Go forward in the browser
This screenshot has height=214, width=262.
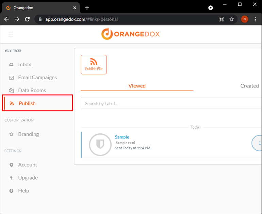[17, 19]
